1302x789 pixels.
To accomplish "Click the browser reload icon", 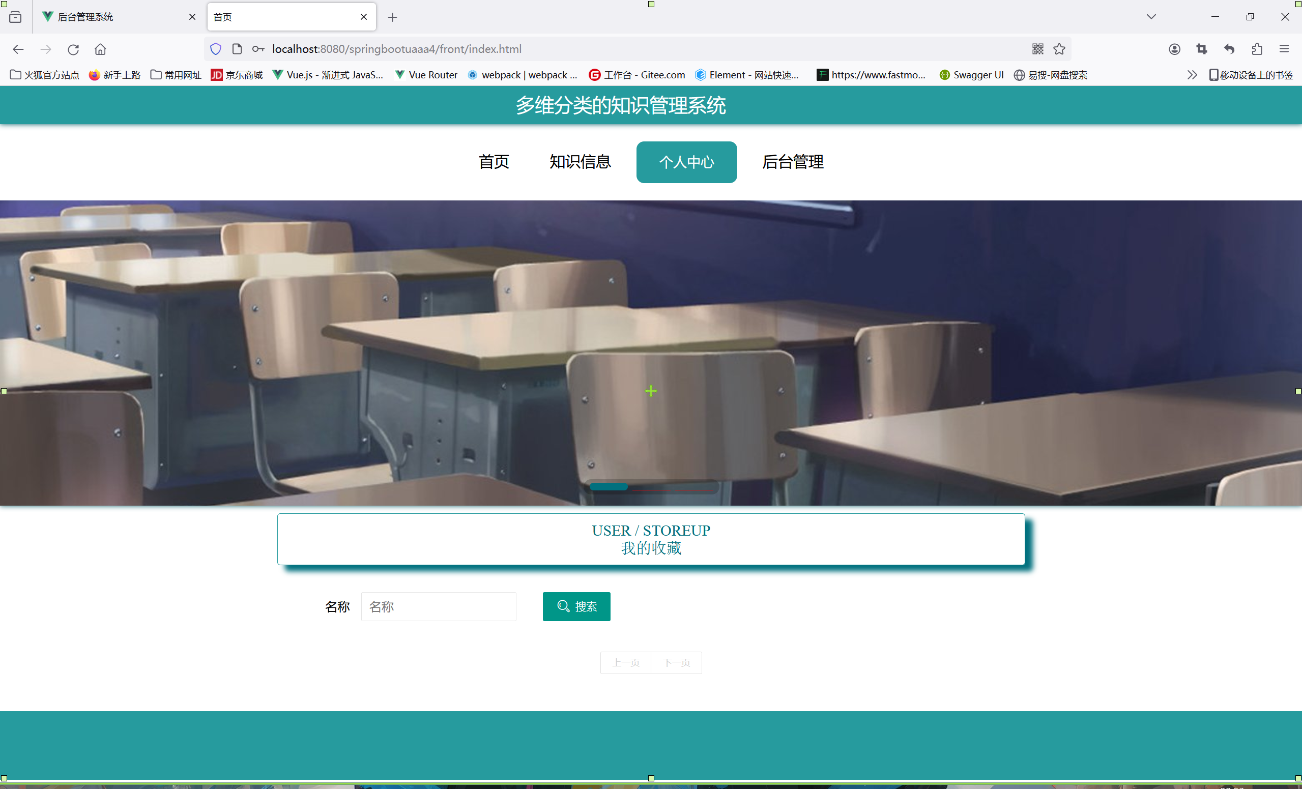I will point(73,49).
